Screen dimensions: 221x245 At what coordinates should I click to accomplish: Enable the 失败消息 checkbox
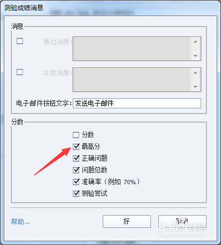point(20,72)
